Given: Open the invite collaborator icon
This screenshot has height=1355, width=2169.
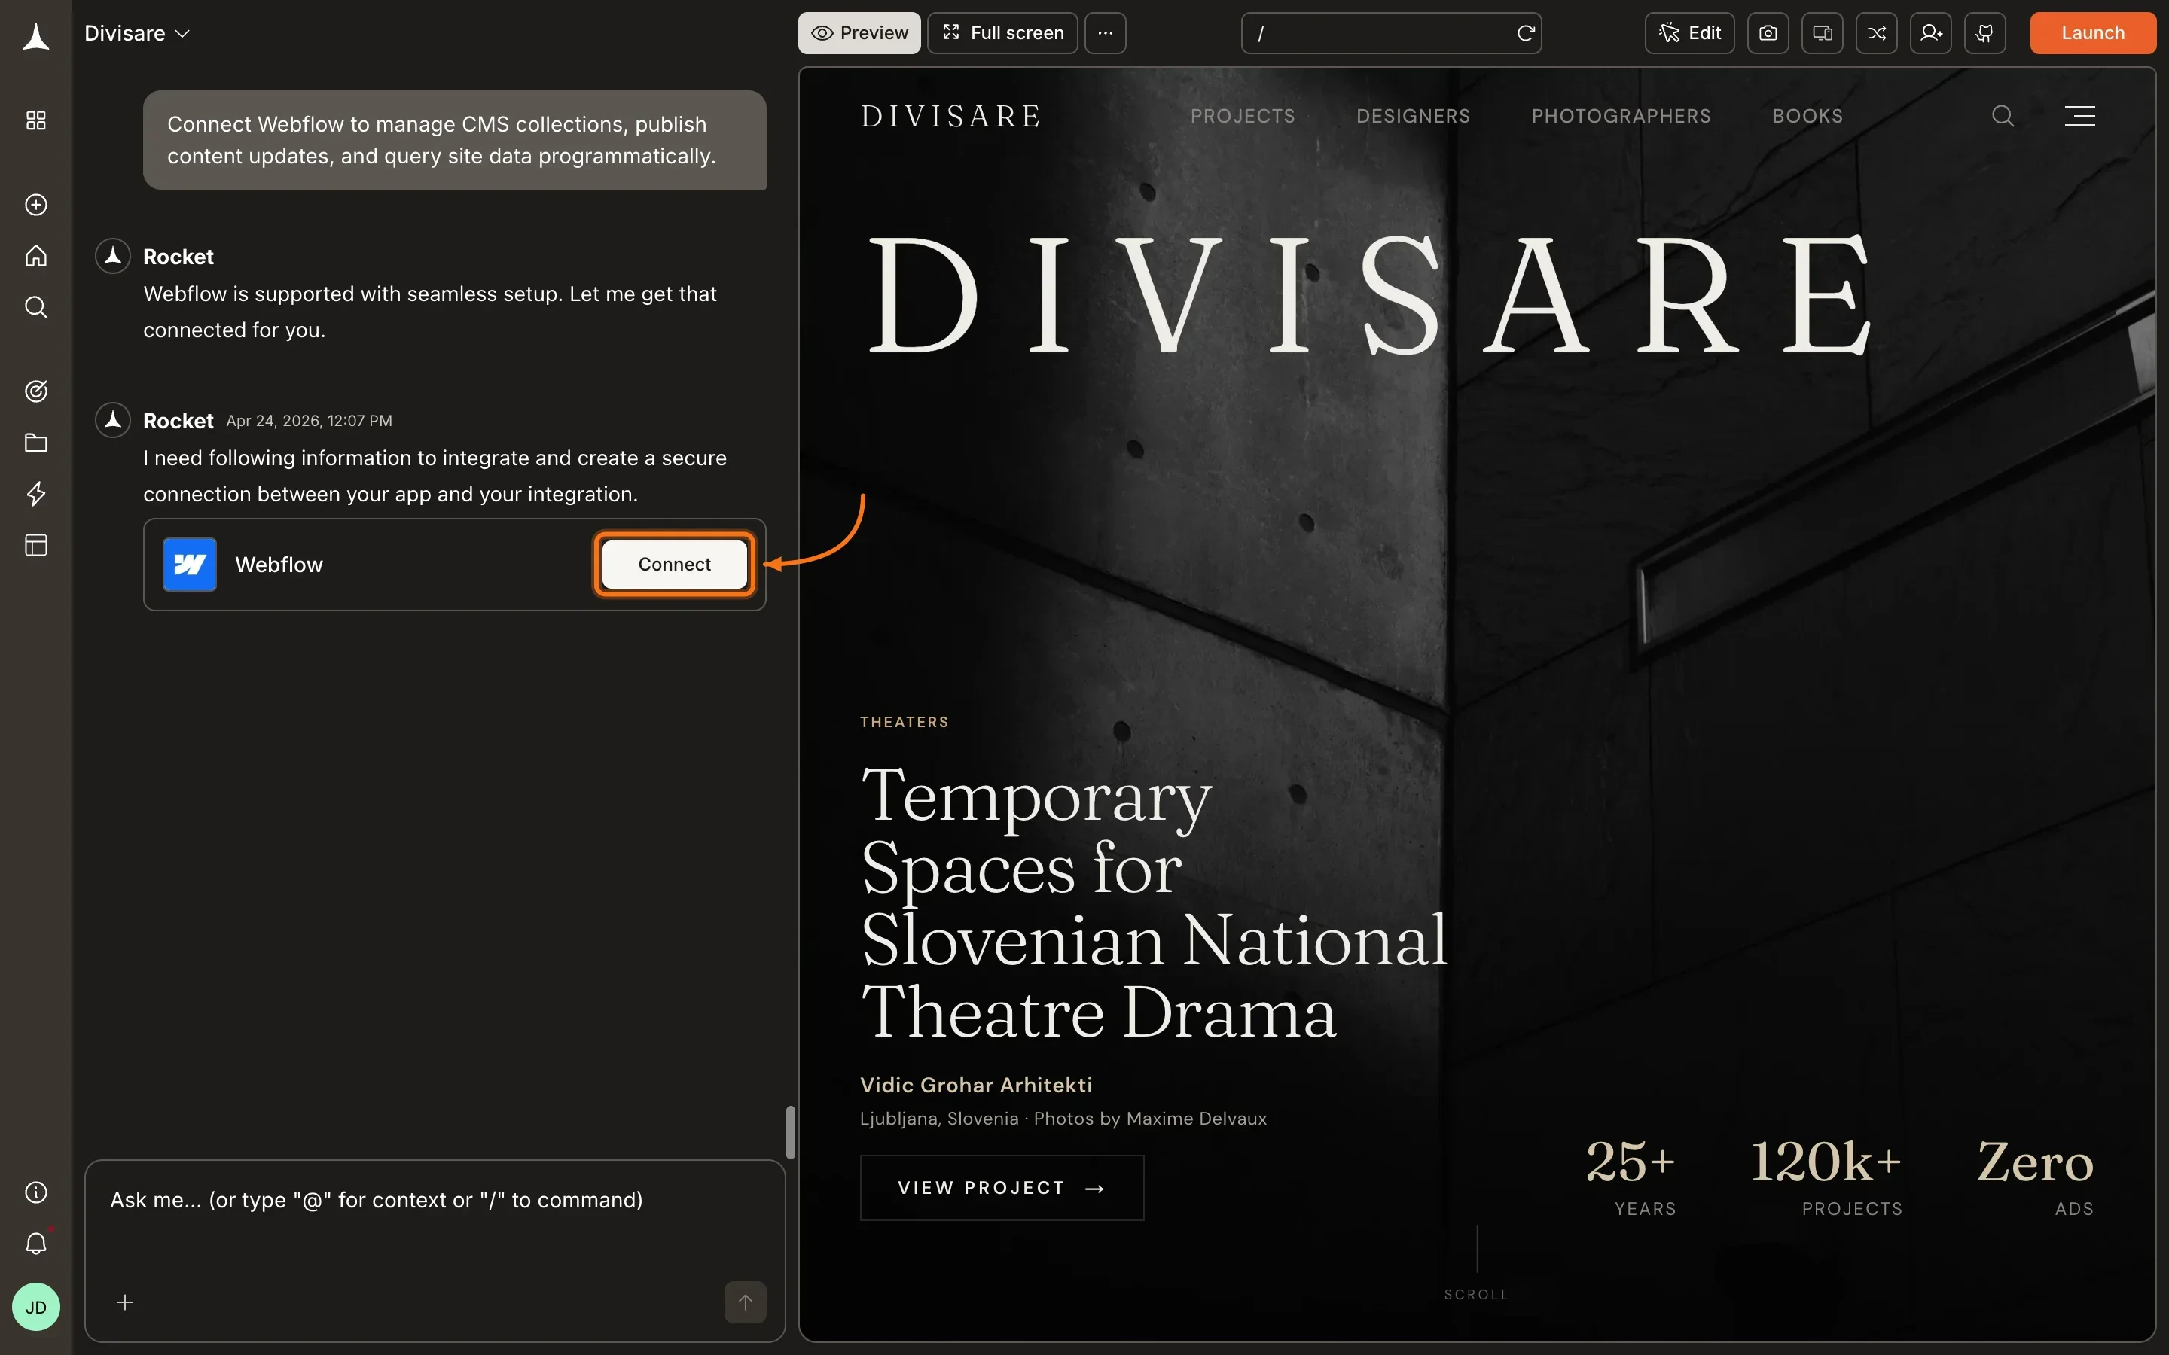Looking at the screenshot, I should 1930,33.
